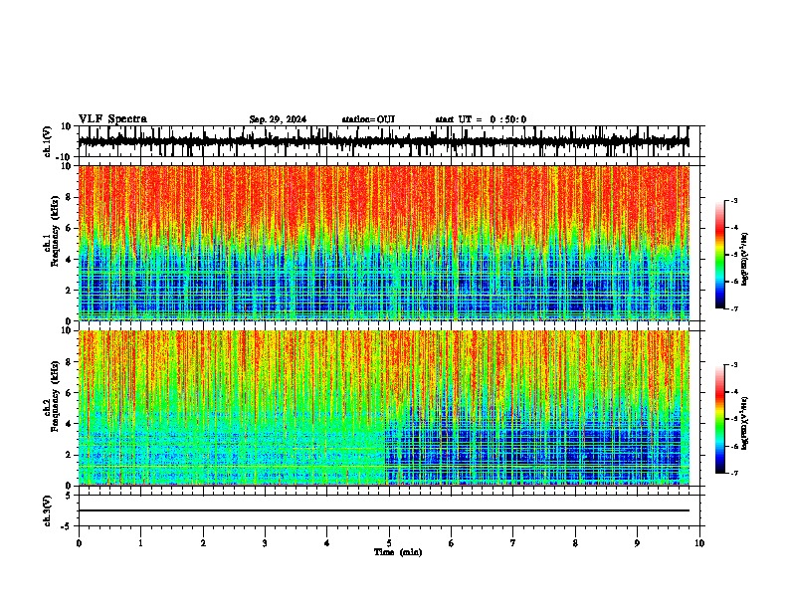
Task: Click the 'station=OUJ' label
Action: point(368,119)
